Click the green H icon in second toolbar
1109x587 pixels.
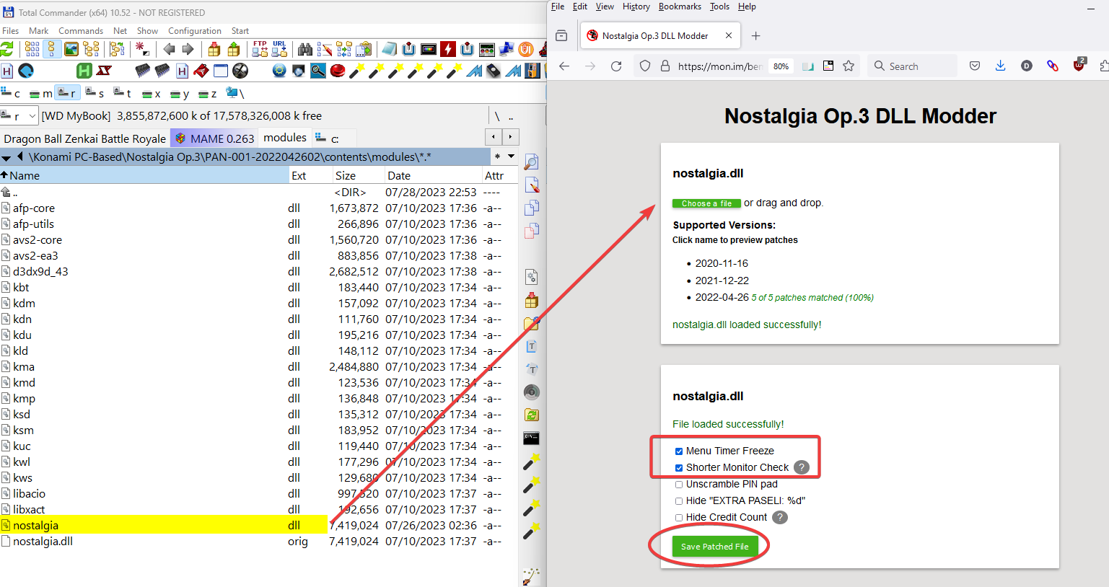84,71
